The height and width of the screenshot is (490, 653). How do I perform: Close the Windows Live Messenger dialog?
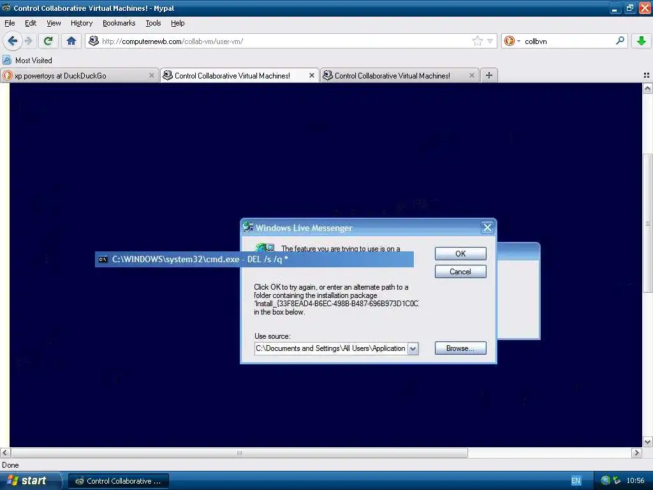pos(487,228)
